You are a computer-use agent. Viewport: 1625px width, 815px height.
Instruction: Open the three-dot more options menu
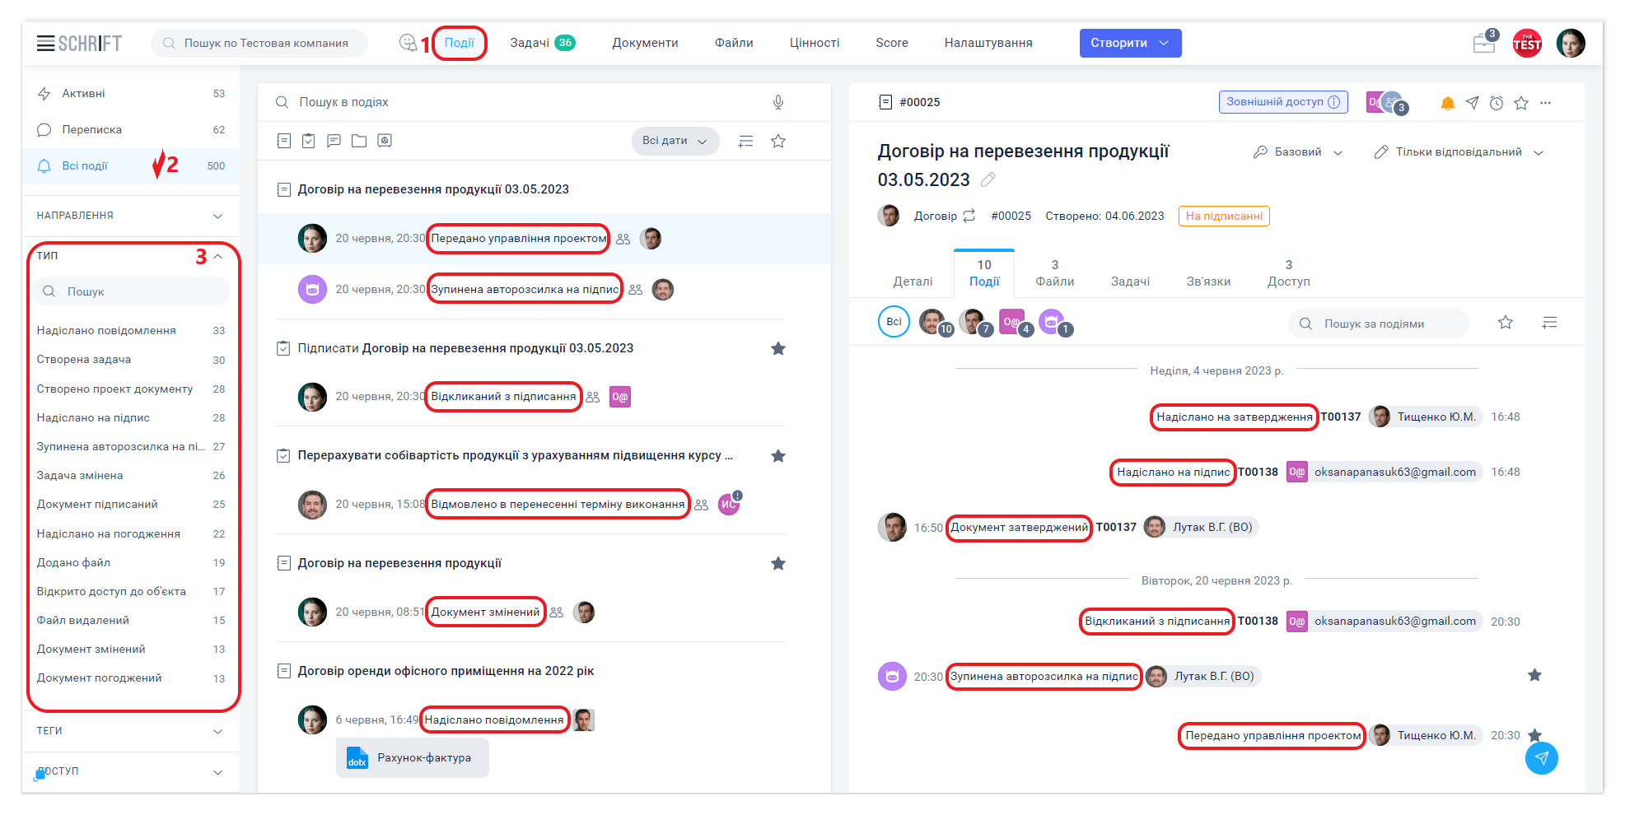1545,103
